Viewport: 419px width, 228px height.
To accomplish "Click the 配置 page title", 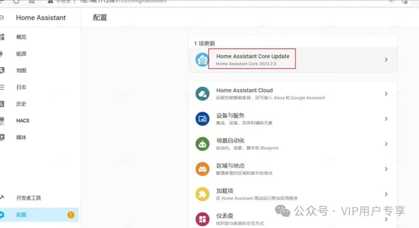I will (100, 17).
